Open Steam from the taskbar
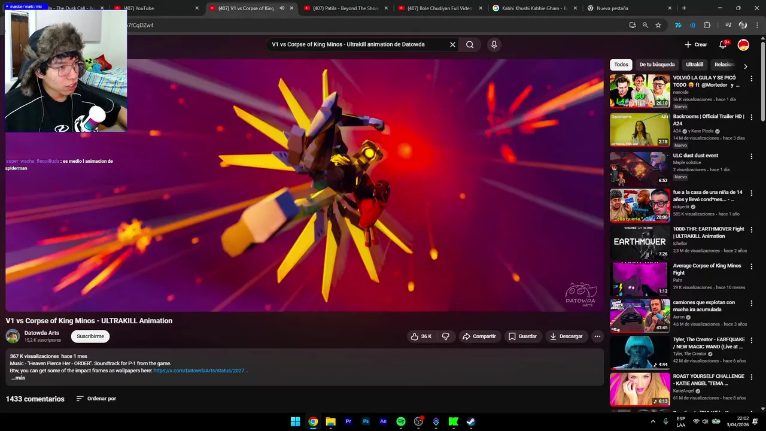Viewport: 766px width, 431px height. tap(471, 421)
